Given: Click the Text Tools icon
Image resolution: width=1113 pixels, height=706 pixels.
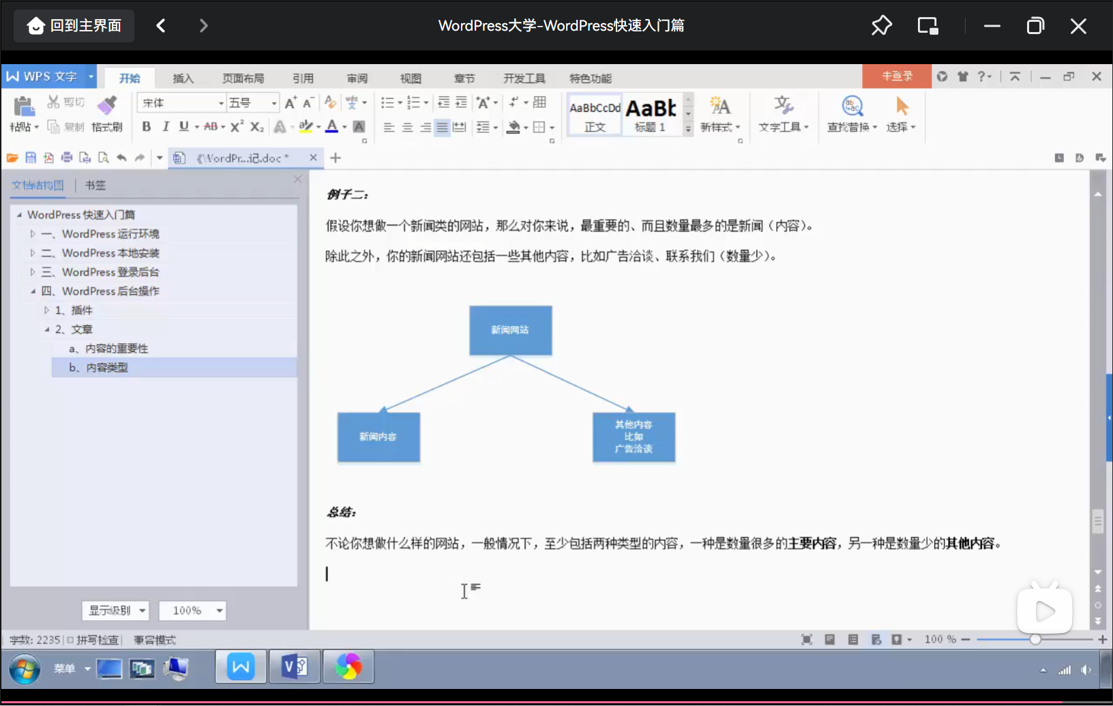Looking at the screenshot, I should [x=783, y=106].
